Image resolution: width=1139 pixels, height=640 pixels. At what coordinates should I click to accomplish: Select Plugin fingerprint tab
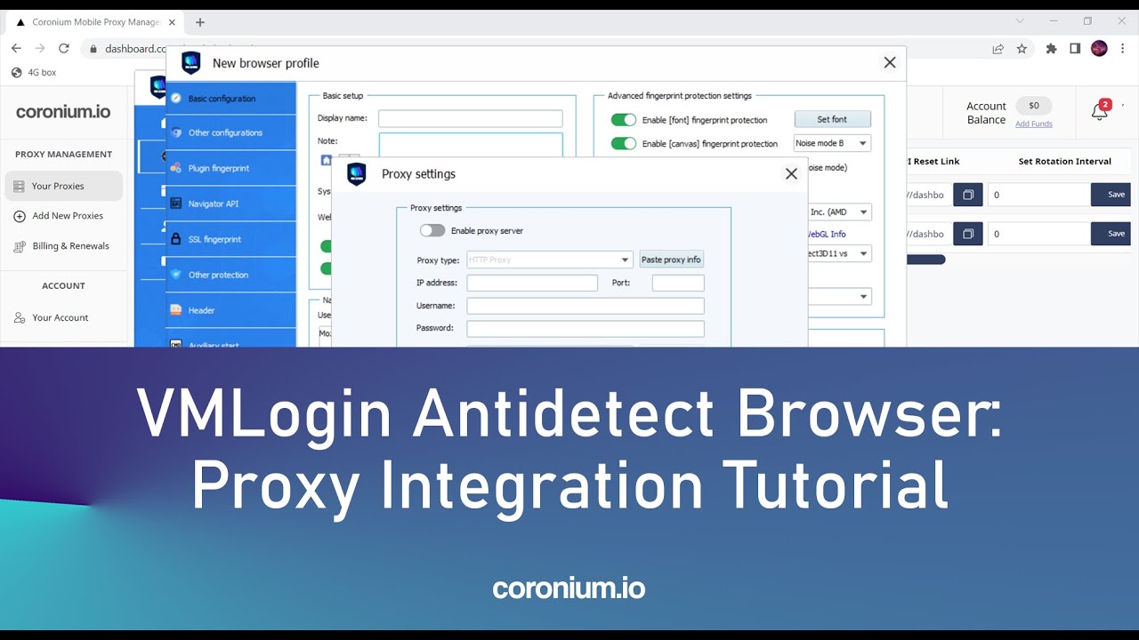[x=230, y=168]
